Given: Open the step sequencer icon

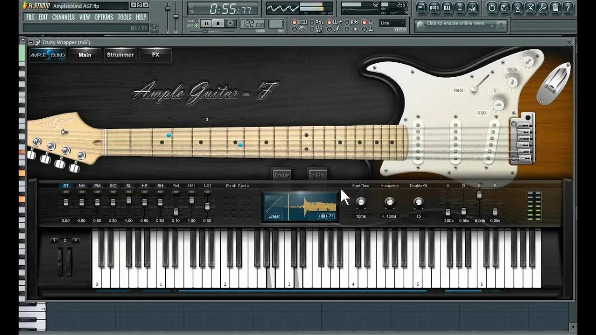Looking at the screenshot, I should (x=434, y=7).
